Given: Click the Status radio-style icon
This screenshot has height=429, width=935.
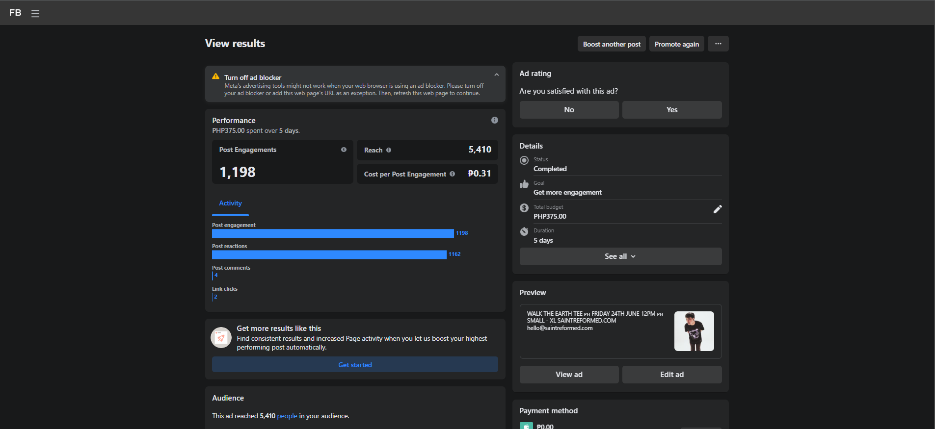Looking at the screenshot, I should point(524,160).
